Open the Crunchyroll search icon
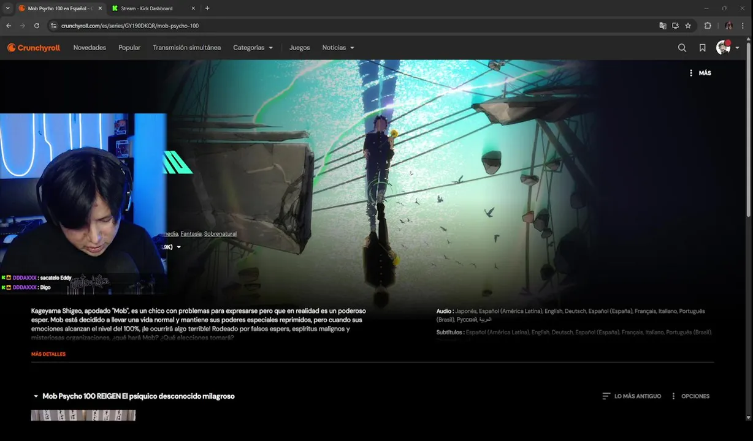The image size is (753, 441). pos(682,48)
